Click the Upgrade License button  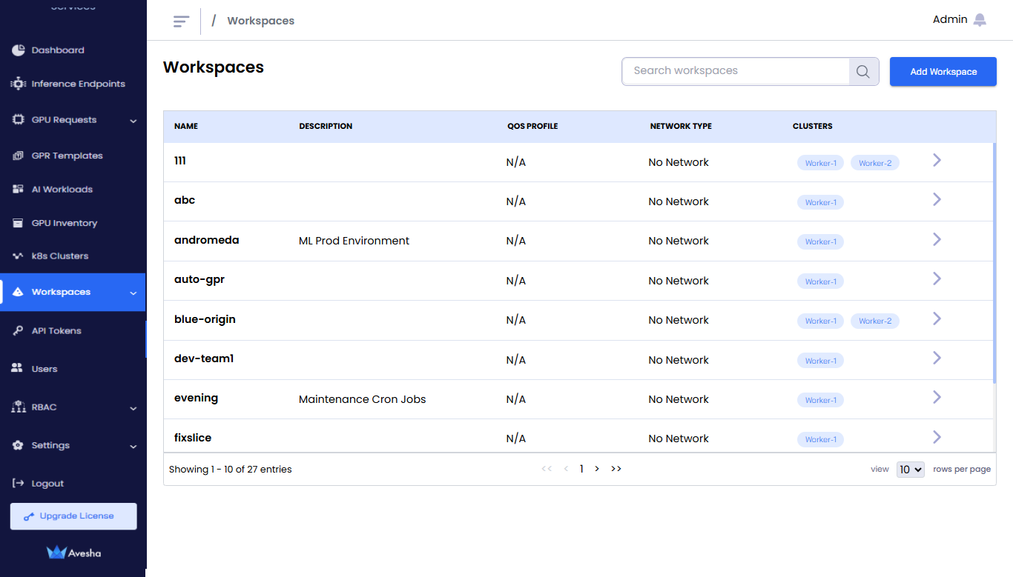click(73, 516)
